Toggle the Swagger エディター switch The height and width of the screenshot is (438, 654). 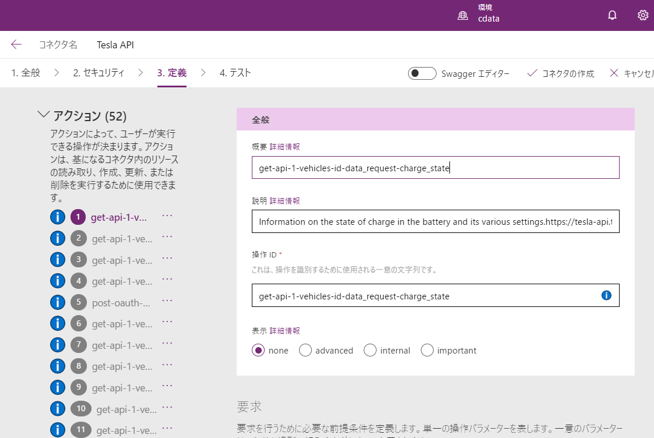[x=422, y=73]
